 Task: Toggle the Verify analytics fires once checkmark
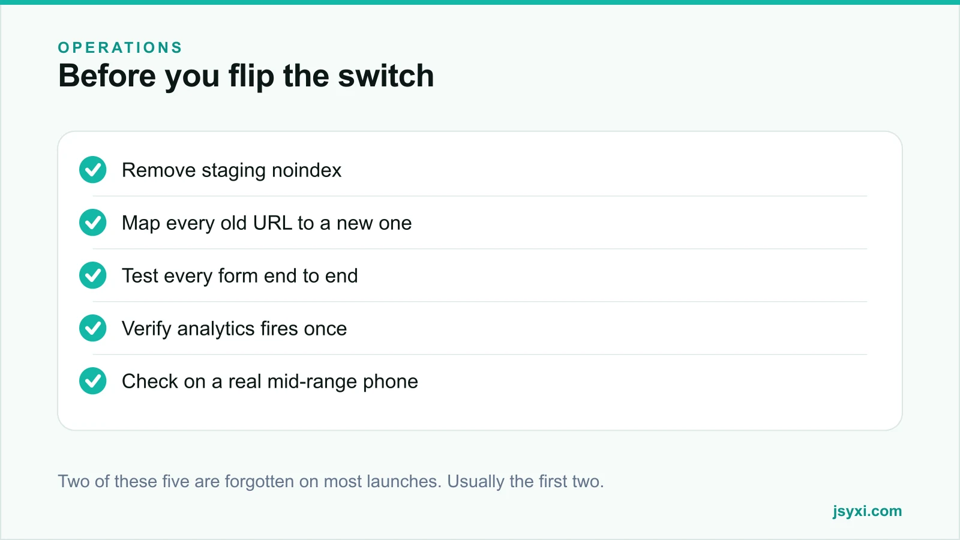point(93,328)
